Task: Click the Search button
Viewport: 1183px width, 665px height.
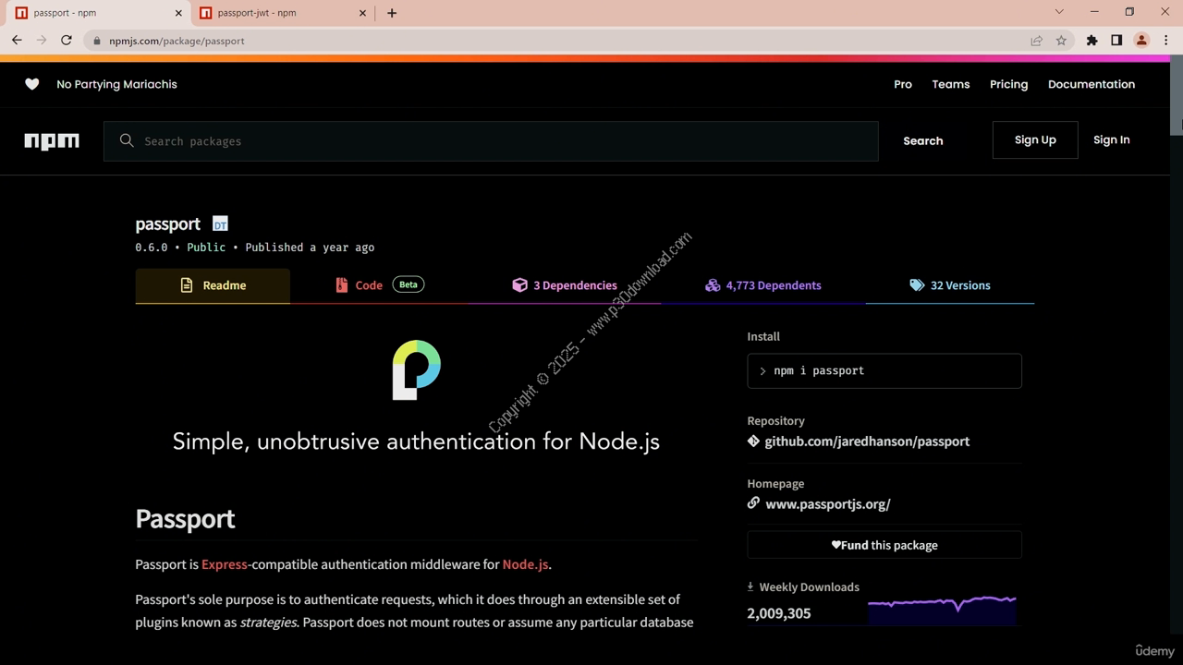Action: pyautogui.click(x=923, y=140)
